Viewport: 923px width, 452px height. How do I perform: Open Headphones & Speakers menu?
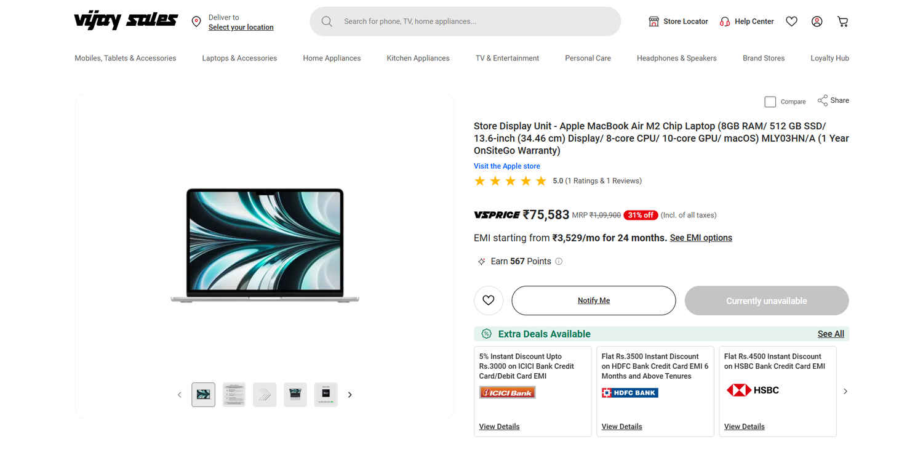(x=676, y=59)
